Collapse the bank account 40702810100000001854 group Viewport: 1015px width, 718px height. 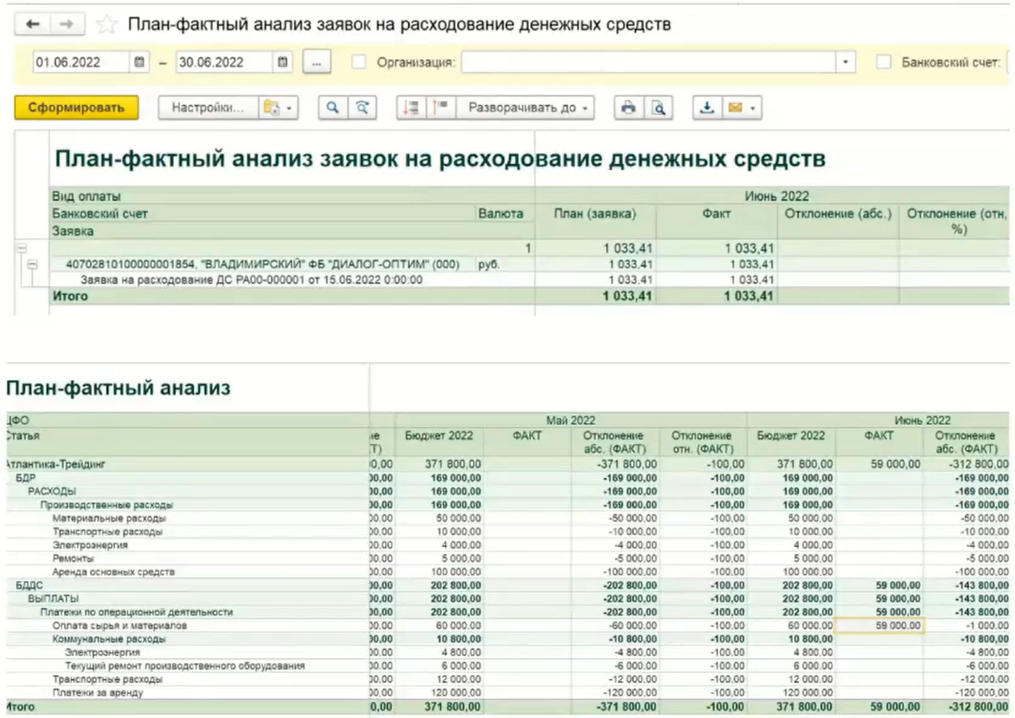(x=32, y=265)
